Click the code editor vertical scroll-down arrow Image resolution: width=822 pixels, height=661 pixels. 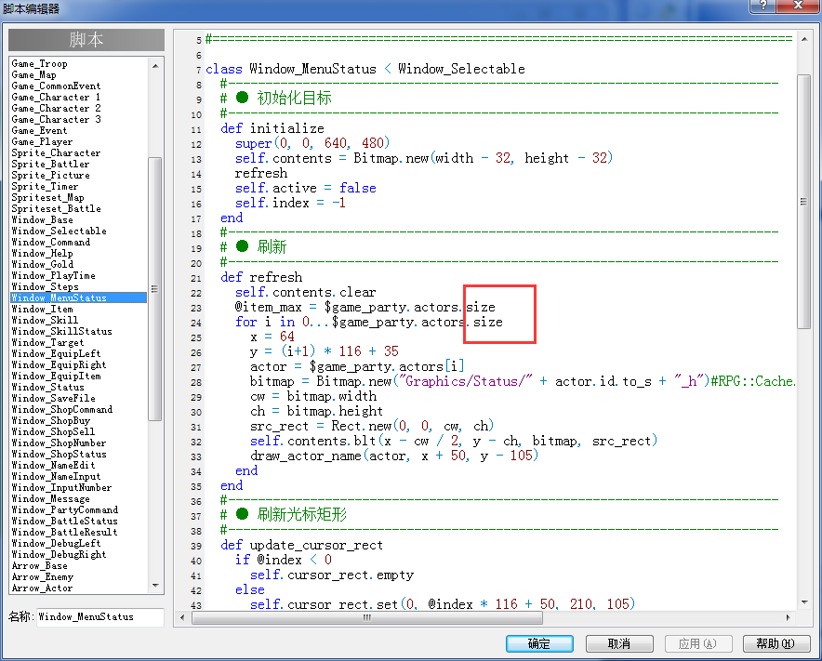tap(803, 602)
